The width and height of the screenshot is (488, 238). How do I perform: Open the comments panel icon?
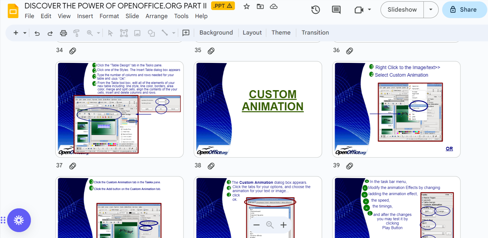[x=336, y=10]
